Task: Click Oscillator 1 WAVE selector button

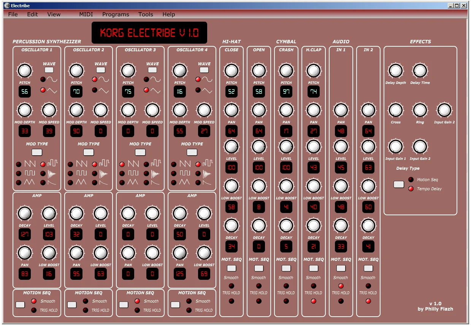Action: point(49,70)
